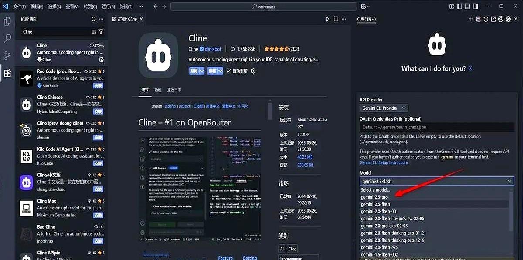The height and width of the screenshot is (260, 523).
Task: Open the extensions filter funnel
Action: pyautogui.click(x=101, y=32)
